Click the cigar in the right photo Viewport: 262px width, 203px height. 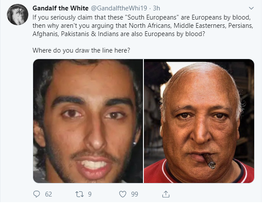coord(209,161)
